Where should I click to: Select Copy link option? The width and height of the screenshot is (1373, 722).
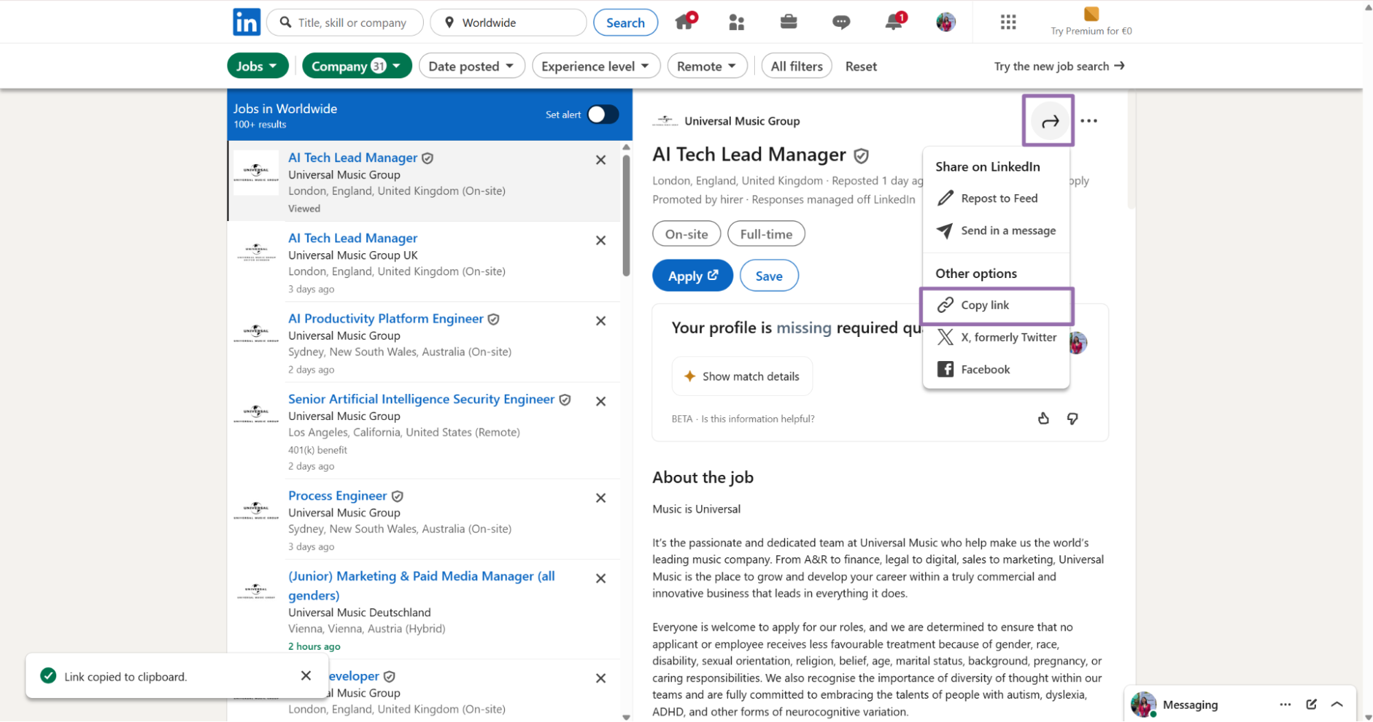[996, 305]
